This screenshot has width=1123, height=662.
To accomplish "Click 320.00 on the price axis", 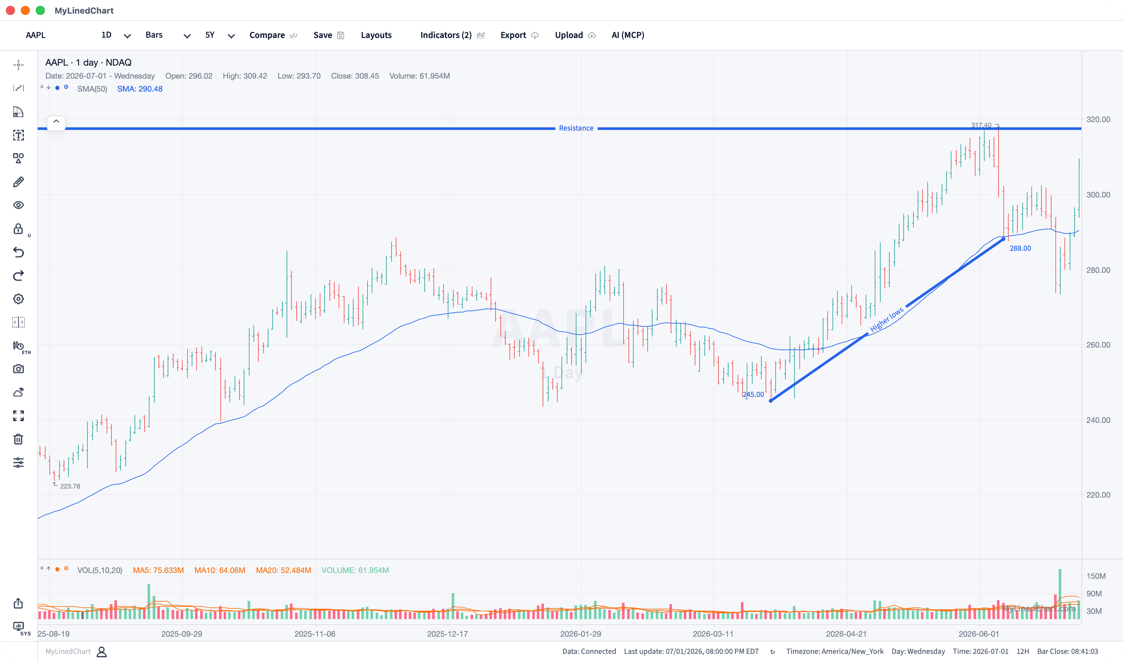I will [1098, 119].
